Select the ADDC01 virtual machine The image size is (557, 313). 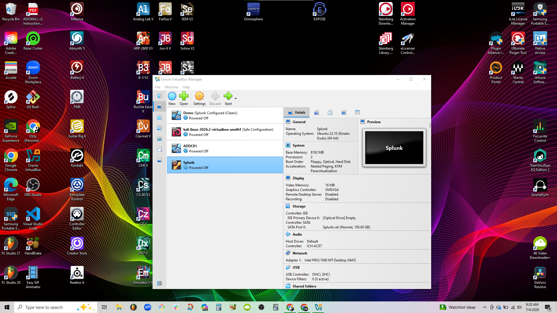[225, 148]
